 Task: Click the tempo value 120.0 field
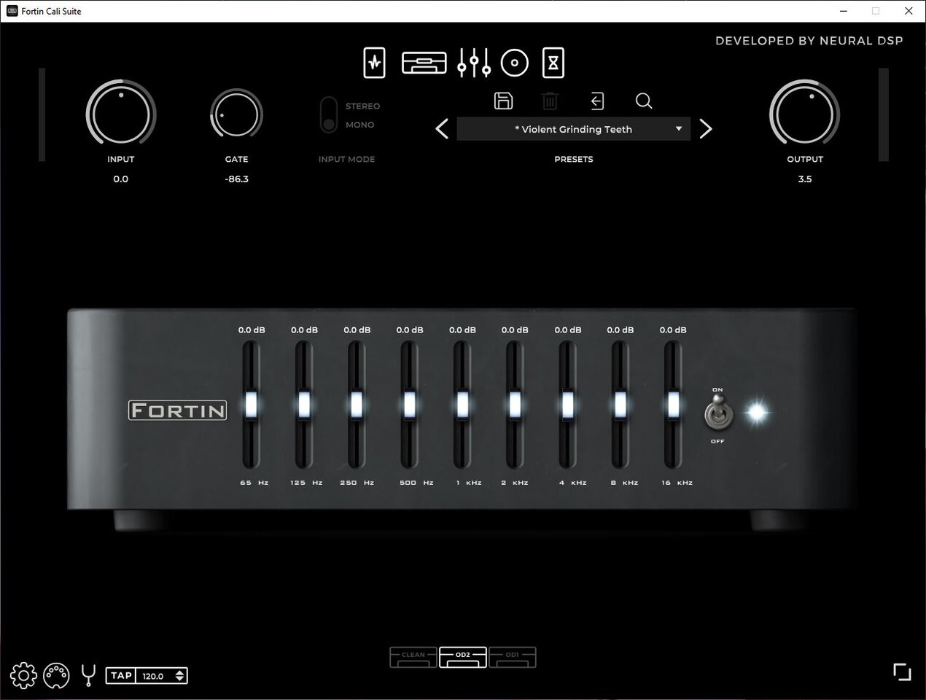coord(153,676)
